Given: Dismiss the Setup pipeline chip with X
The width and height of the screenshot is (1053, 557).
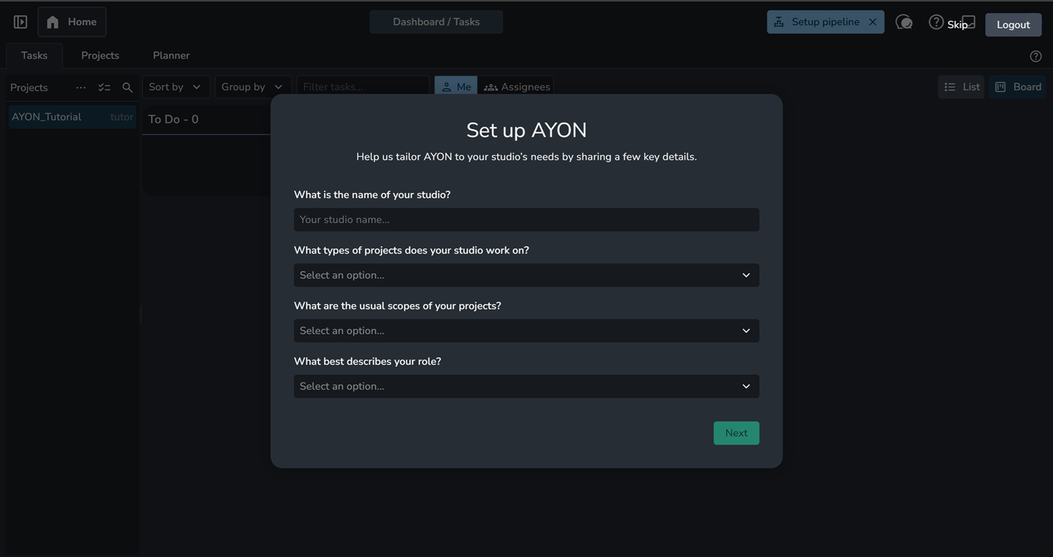Looking at the screenshot, I should [x=872, y=22].
